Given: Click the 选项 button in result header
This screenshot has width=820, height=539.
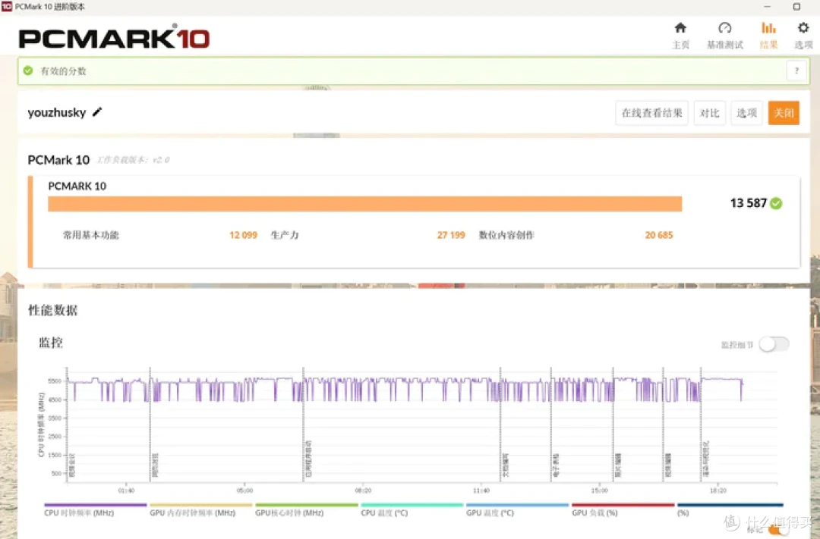Looking at the screenshot, I should [x=746, y=113].
